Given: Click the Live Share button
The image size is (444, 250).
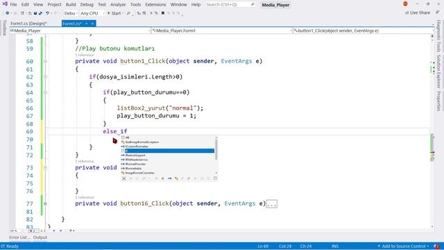Looking at the screenshot, I should tap(418, 12).
